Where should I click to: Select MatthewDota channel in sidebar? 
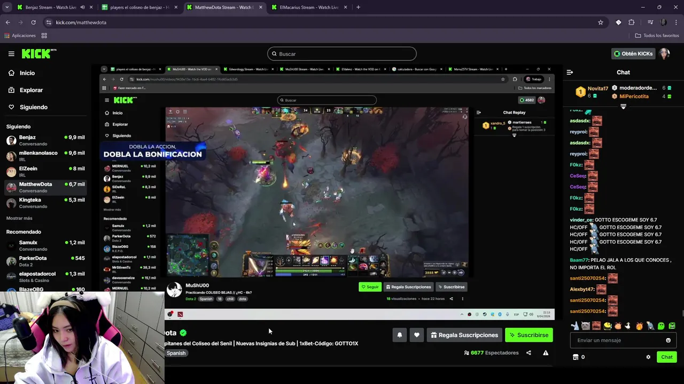(45, 187)
